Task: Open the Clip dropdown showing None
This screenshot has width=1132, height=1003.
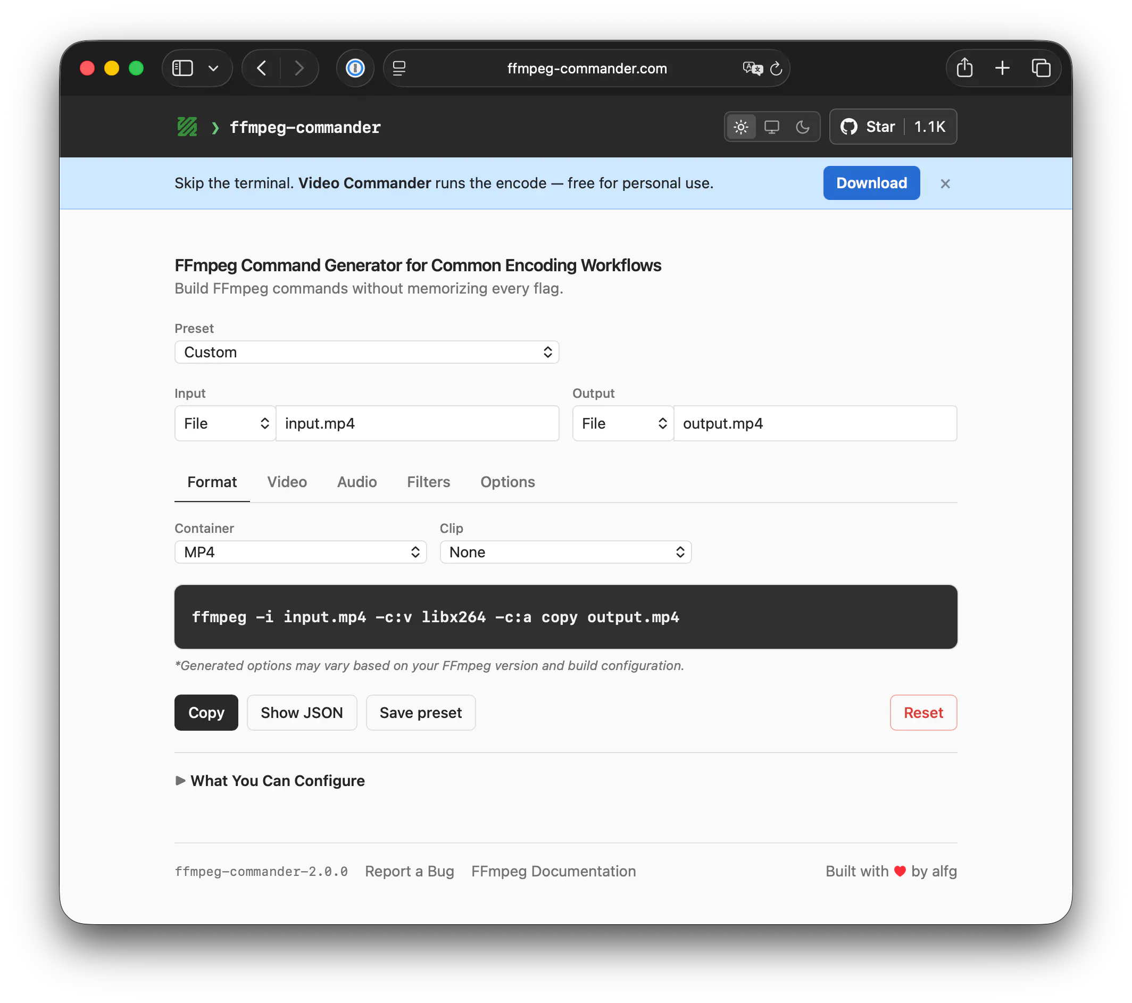Action: tap(565, 552)
